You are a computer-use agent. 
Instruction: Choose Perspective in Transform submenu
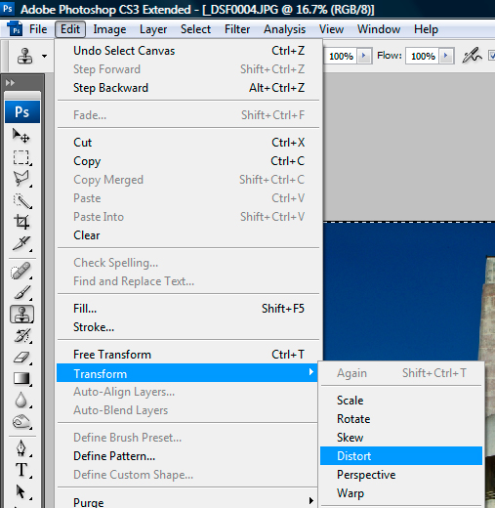coord(401,475)
